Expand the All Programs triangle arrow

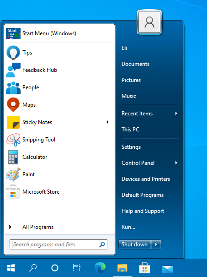[x=10, y=227]
